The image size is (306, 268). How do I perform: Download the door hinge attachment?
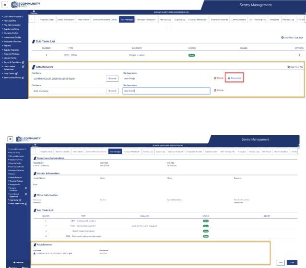click(235, 78)
